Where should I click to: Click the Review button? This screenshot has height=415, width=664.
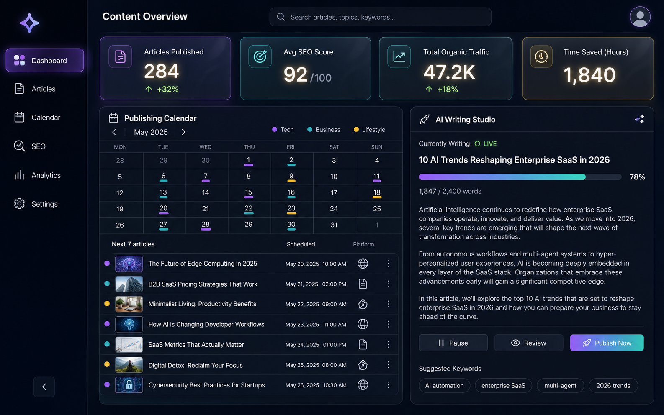point(529,343)
